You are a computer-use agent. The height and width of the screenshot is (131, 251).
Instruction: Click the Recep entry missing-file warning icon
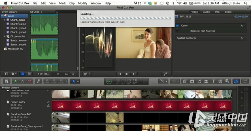tap(48, 105)
